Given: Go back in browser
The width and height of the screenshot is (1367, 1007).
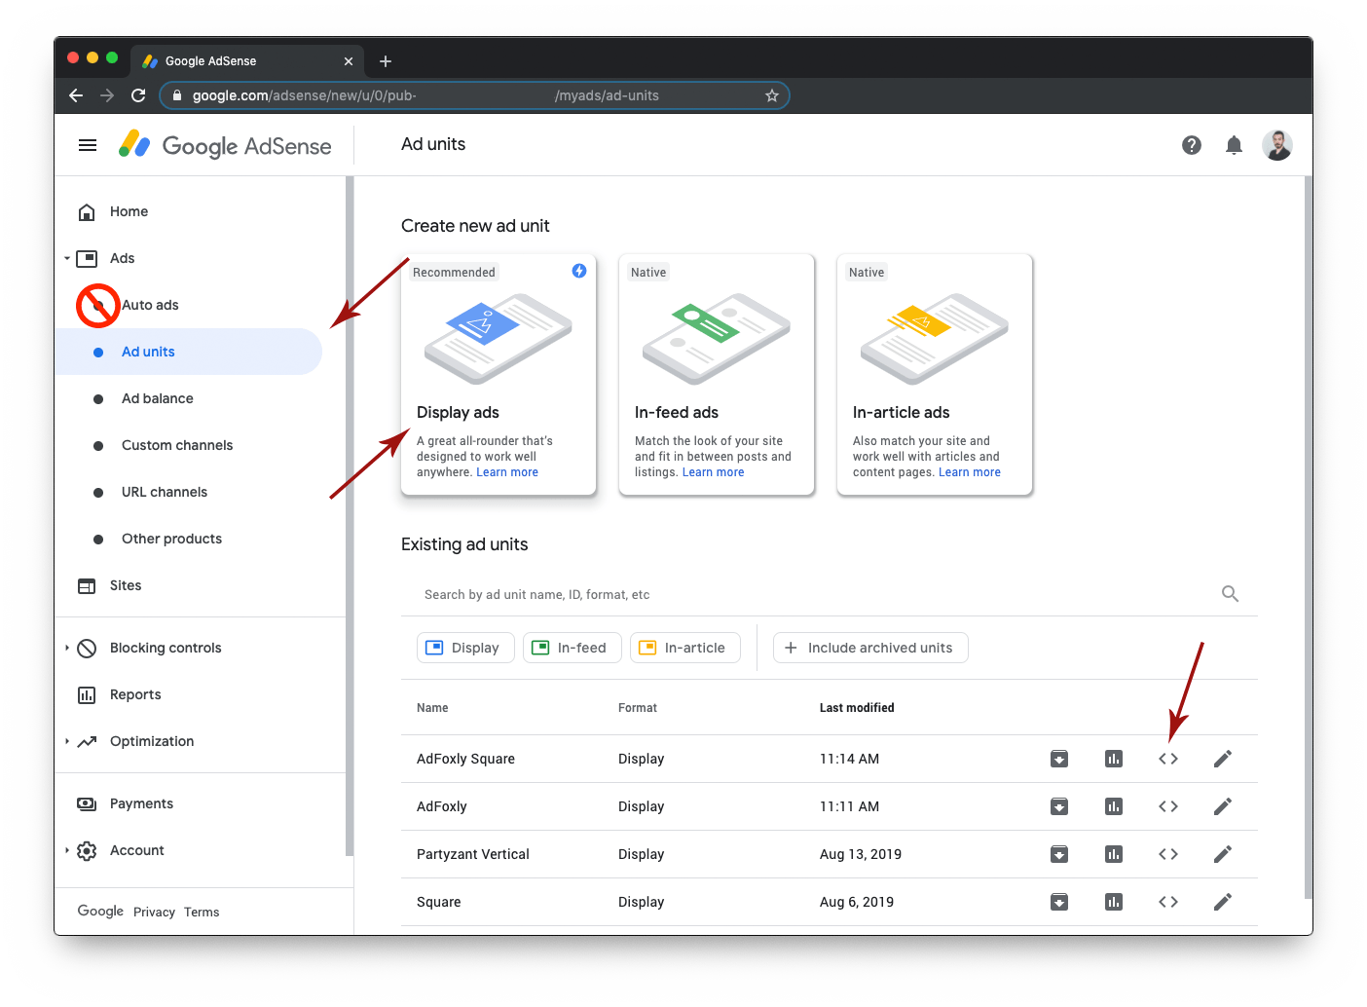Looking at the screenshot, I should click(x=76, y=95).
